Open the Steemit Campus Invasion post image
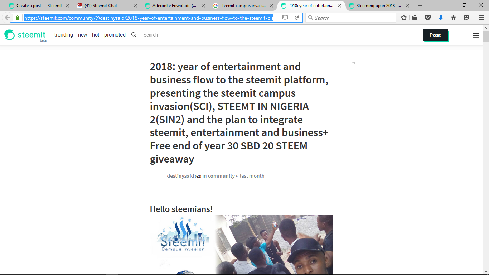489x275 pixels. (241, 245)
